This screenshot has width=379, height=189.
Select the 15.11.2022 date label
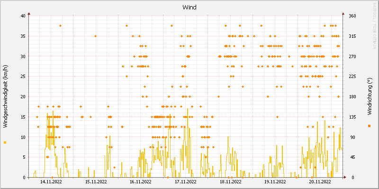(96, 181)
